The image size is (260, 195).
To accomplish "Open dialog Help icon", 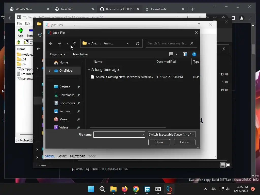I will 194,54.
